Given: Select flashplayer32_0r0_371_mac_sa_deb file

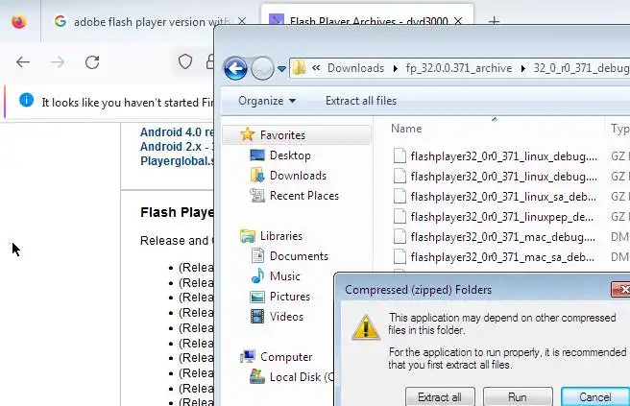Looking at the screenshot, I should 502,256.
